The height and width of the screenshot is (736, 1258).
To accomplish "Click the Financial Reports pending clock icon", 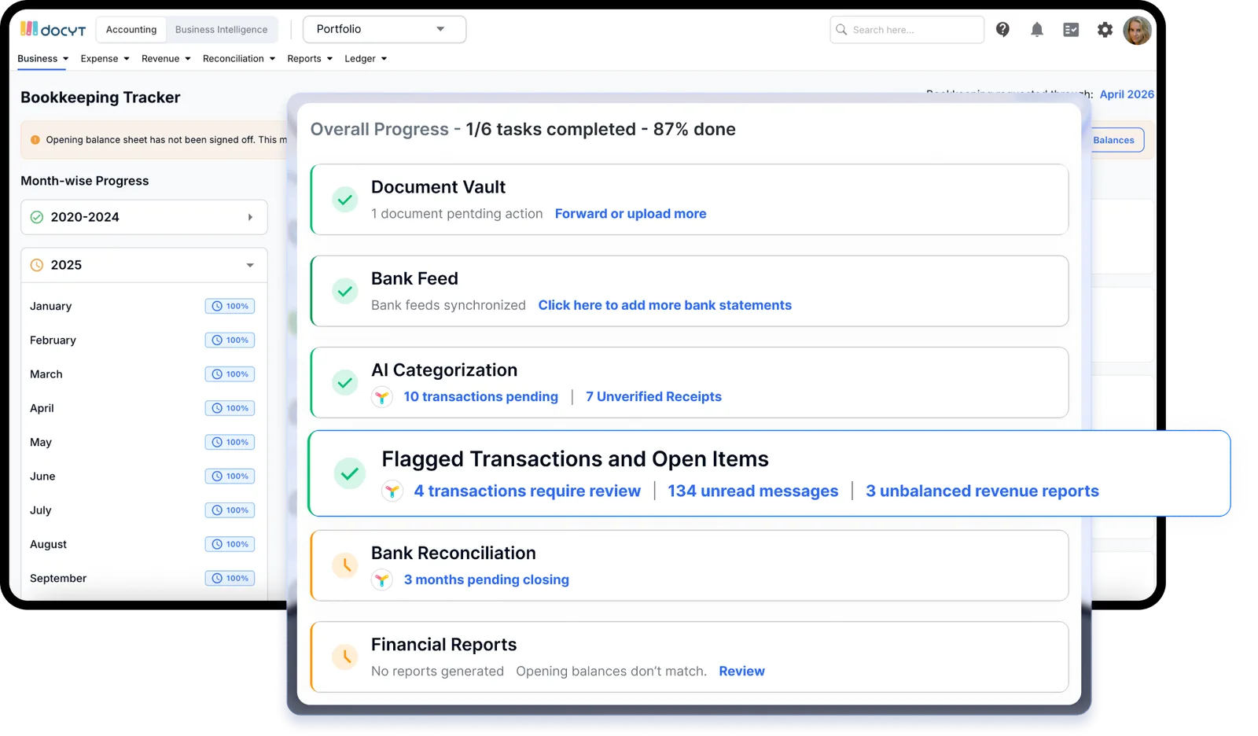I will (344, 657).
